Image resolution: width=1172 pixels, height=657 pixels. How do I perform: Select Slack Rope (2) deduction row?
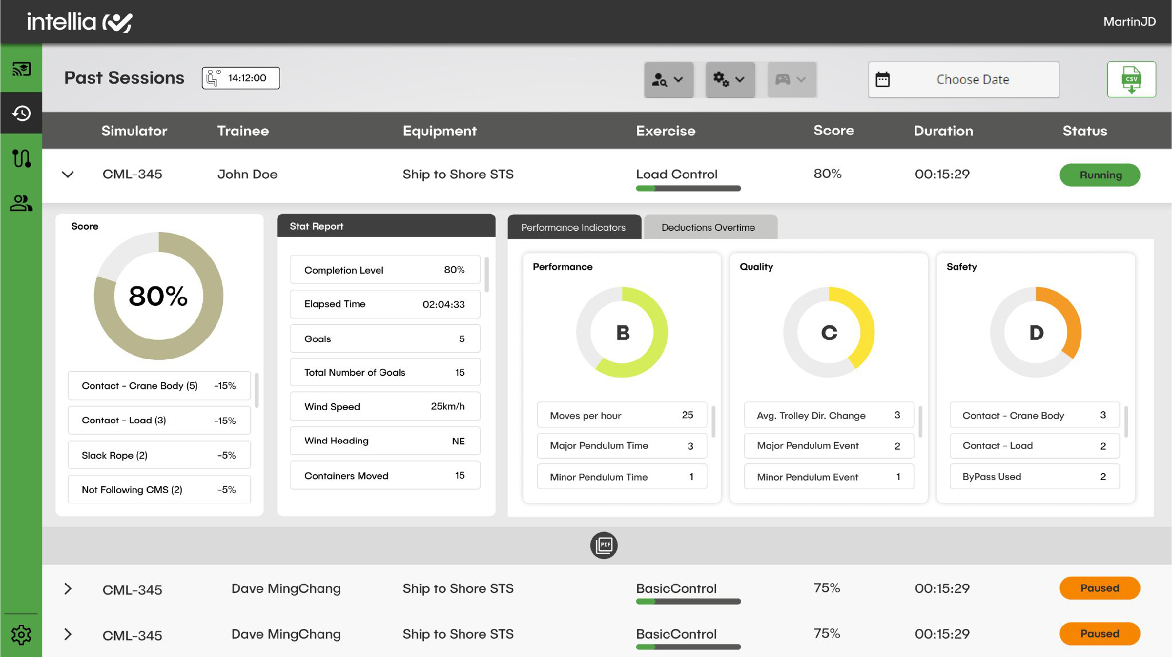coord(159,455)
